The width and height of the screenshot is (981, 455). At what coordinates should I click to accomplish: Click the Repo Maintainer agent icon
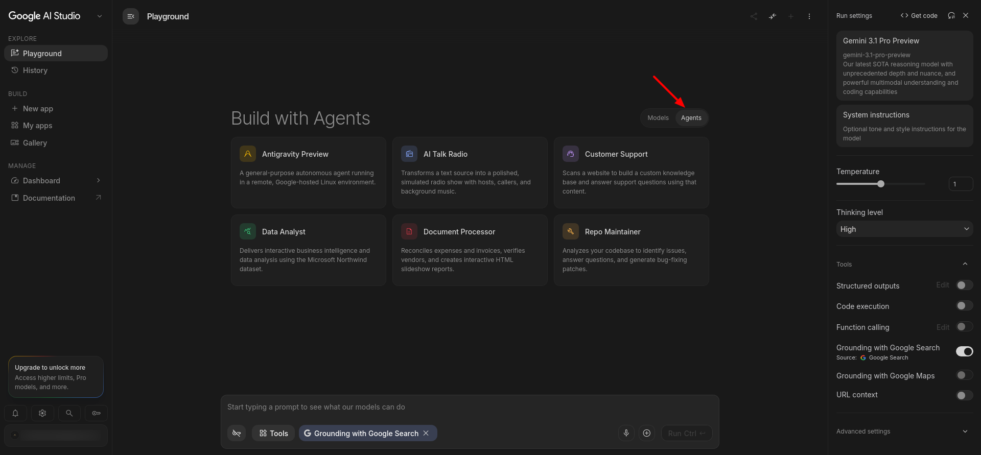pos(571,231)
